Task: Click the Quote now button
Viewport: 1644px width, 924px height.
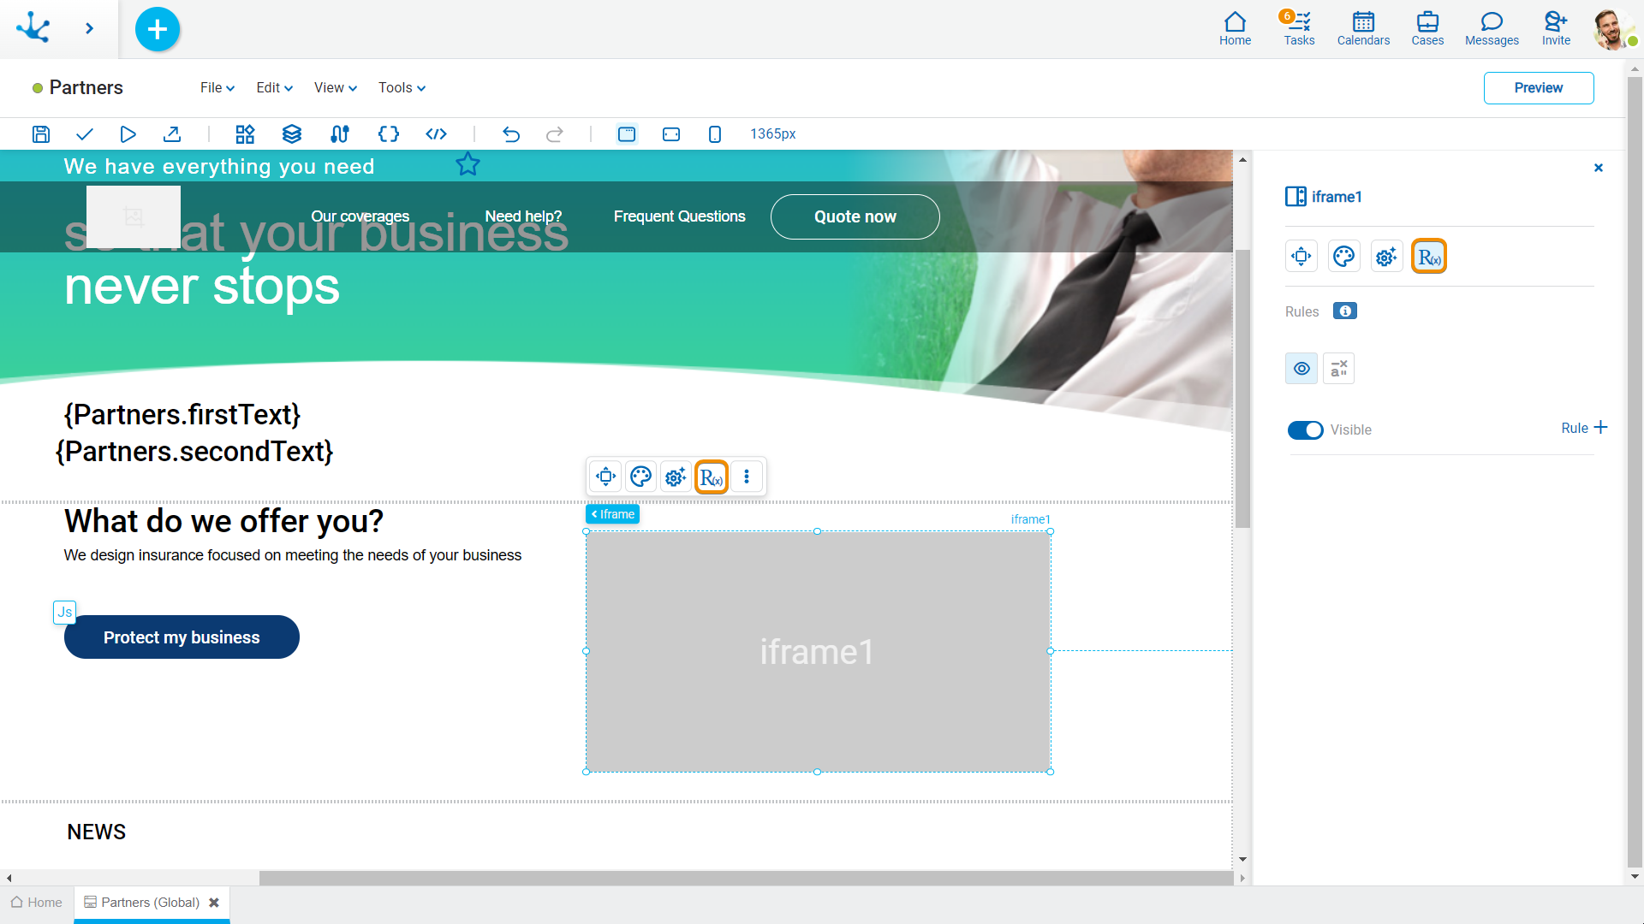Action: tap(855, 216)
